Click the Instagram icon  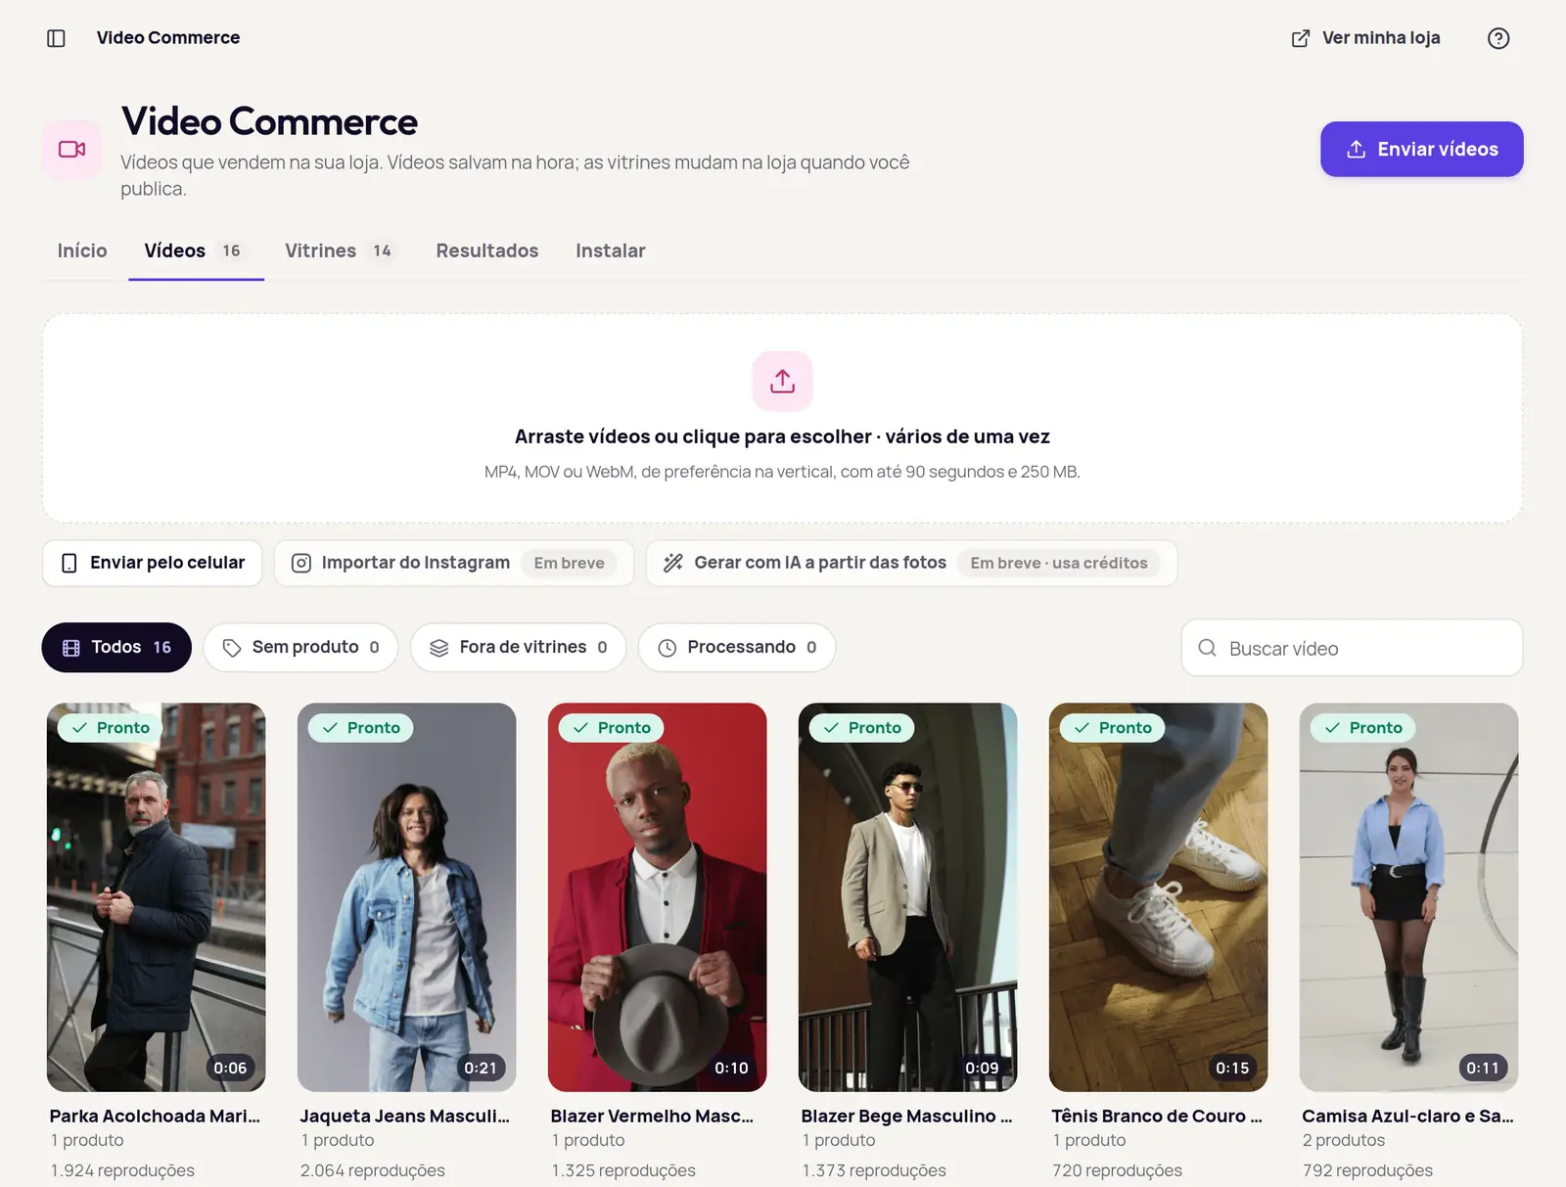(301, 563)
